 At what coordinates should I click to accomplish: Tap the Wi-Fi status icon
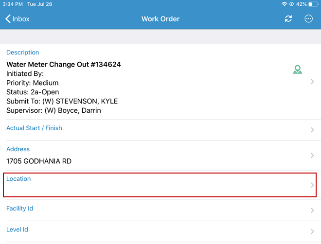(284, 4)
